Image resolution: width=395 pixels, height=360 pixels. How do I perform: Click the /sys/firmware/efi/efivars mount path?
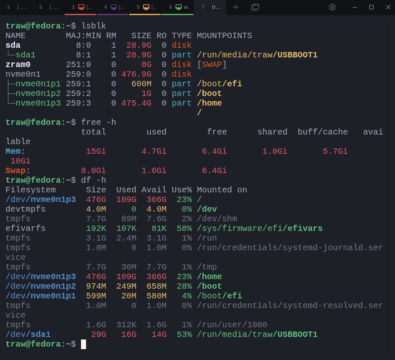tap(260, 228)
